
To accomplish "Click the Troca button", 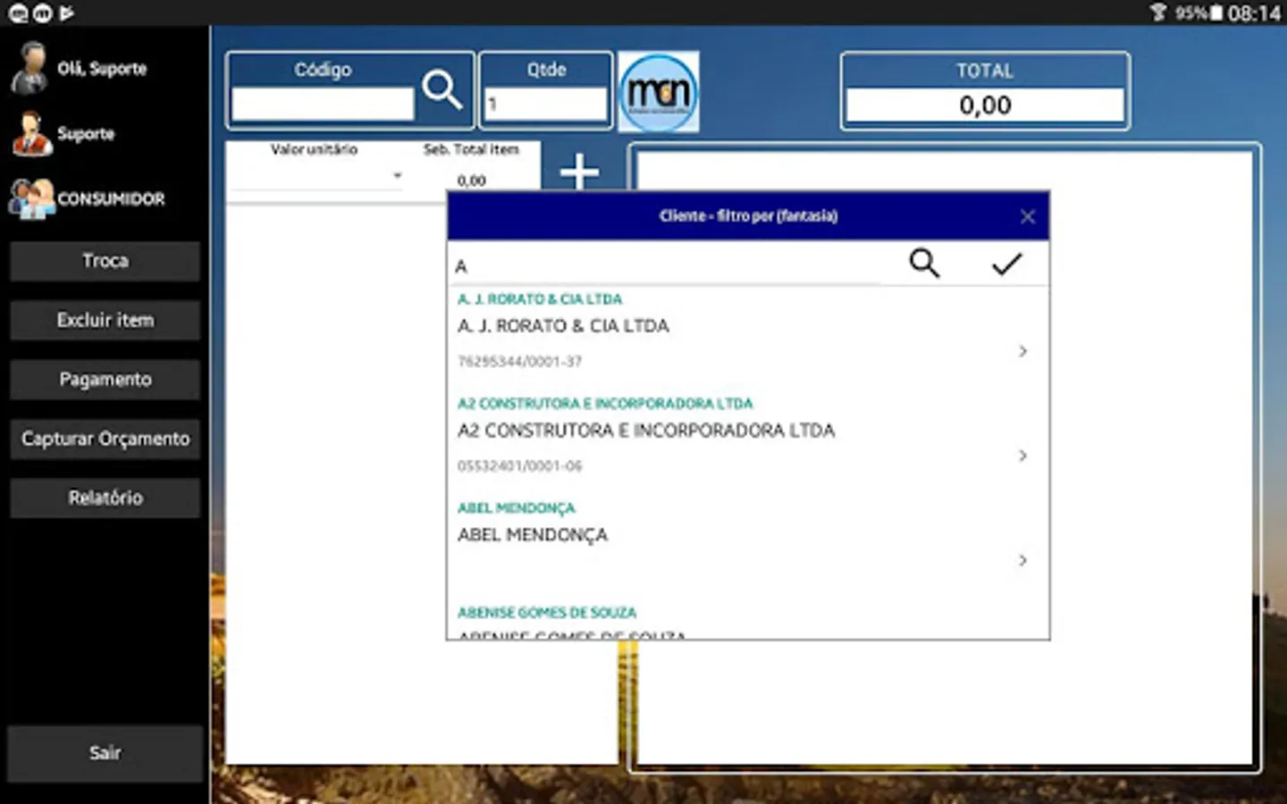I will point(105,261).
